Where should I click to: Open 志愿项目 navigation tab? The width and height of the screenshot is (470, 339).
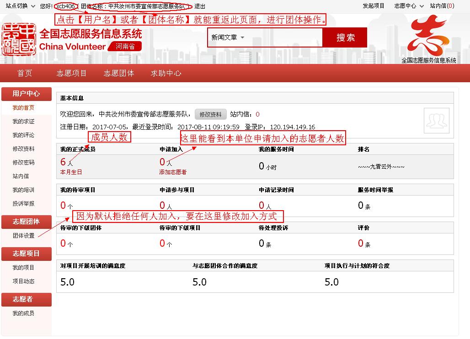tap(72, 73)
